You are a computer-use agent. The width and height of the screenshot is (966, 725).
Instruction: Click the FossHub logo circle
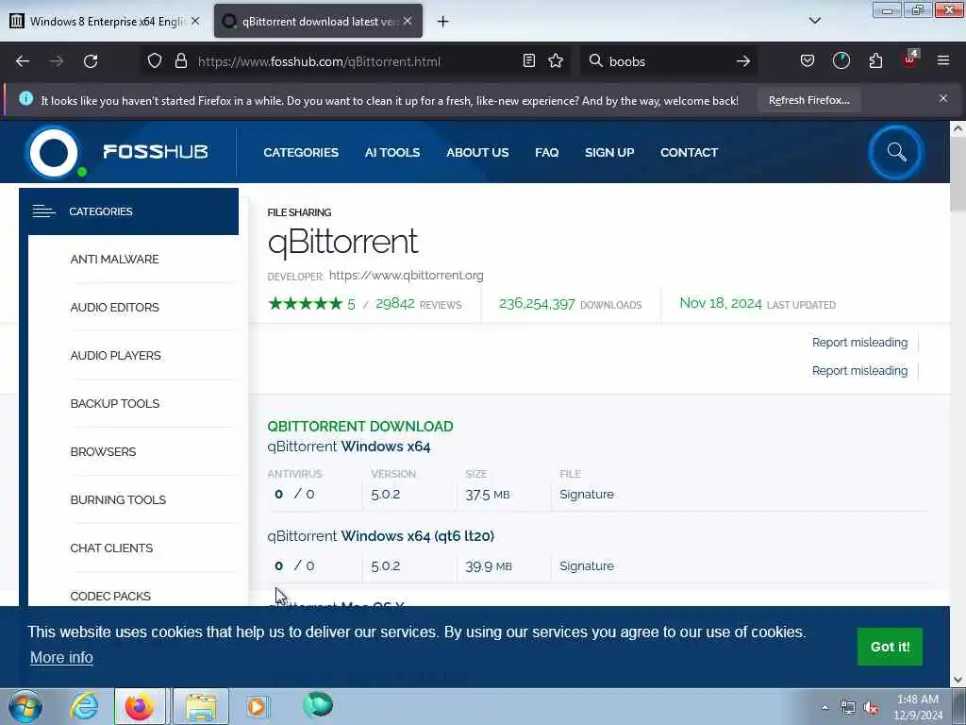pos(54,152)
